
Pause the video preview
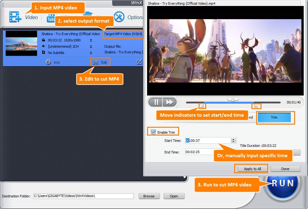156,102
